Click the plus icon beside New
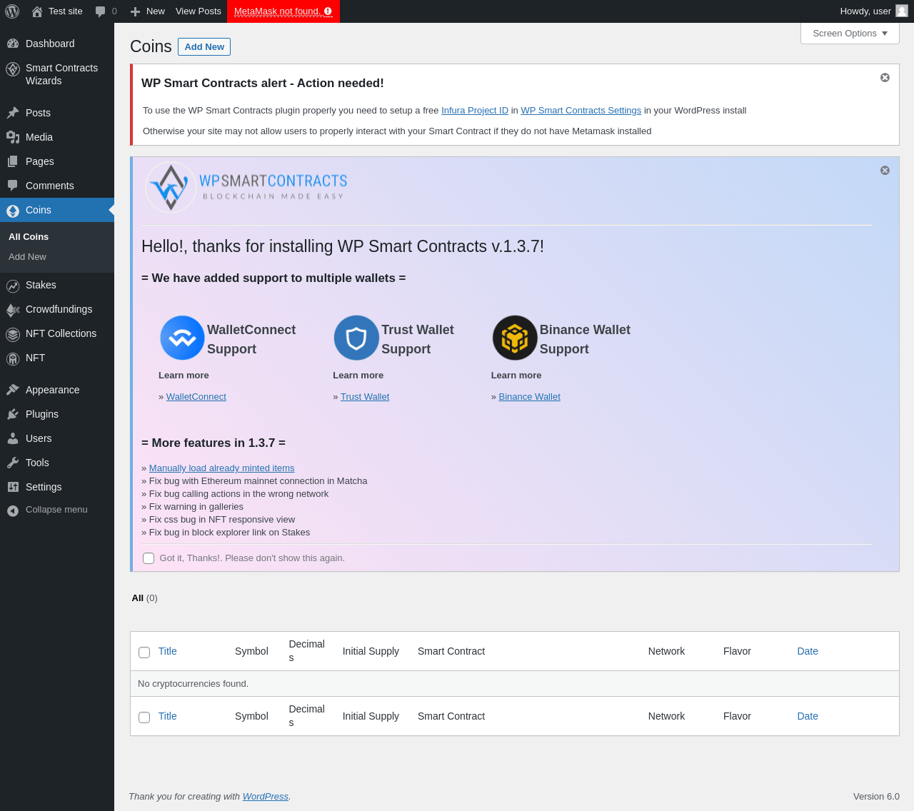Image resolution: width=914 pixels, height=811 pixels. click(x=136, y=11)
